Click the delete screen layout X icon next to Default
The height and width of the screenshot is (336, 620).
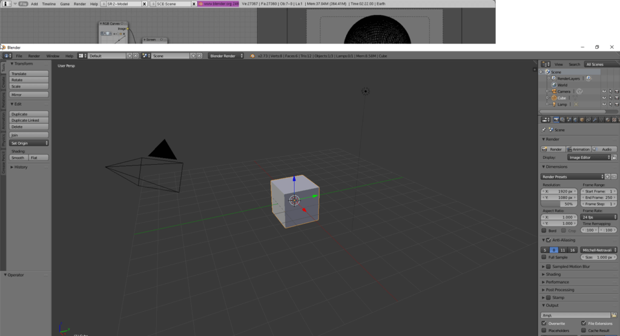[x=136, y=56]
